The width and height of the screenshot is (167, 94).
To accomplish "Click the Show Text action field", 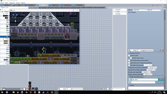I will coord(145,80).
